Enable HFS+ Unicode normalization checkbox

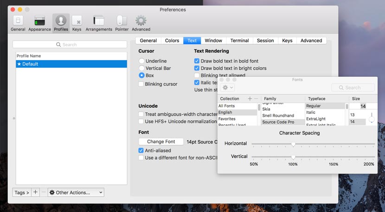141,121
